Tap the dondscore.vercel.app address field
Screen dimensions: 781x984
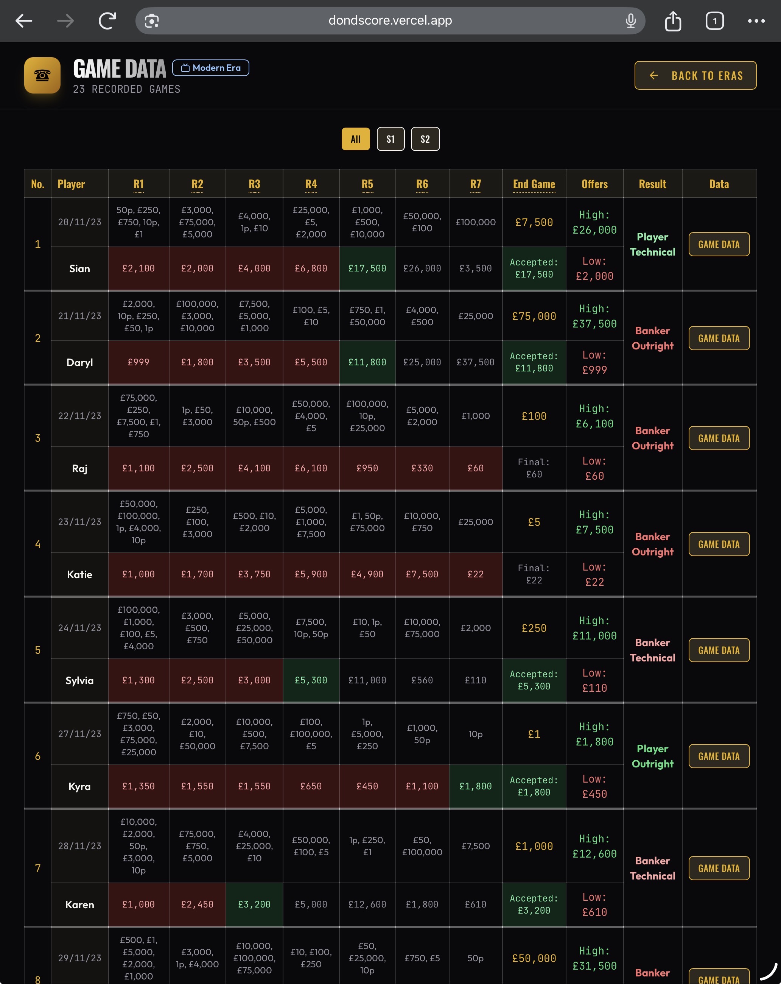[390, 20]
